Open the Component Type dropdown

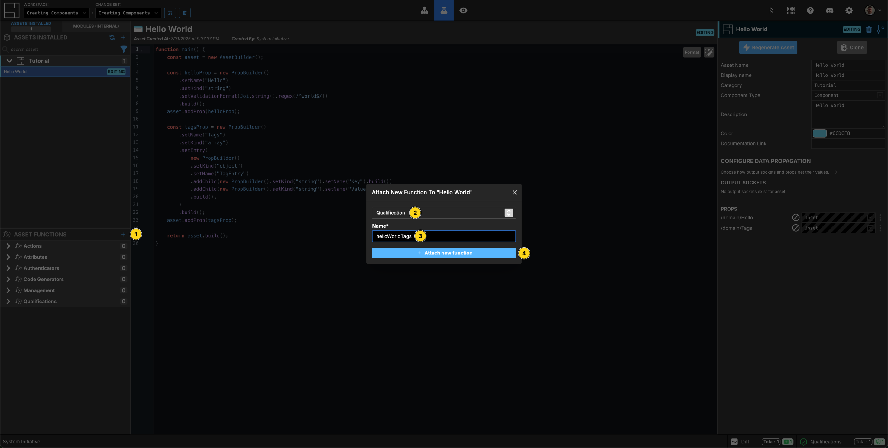[x=848, y=95]
